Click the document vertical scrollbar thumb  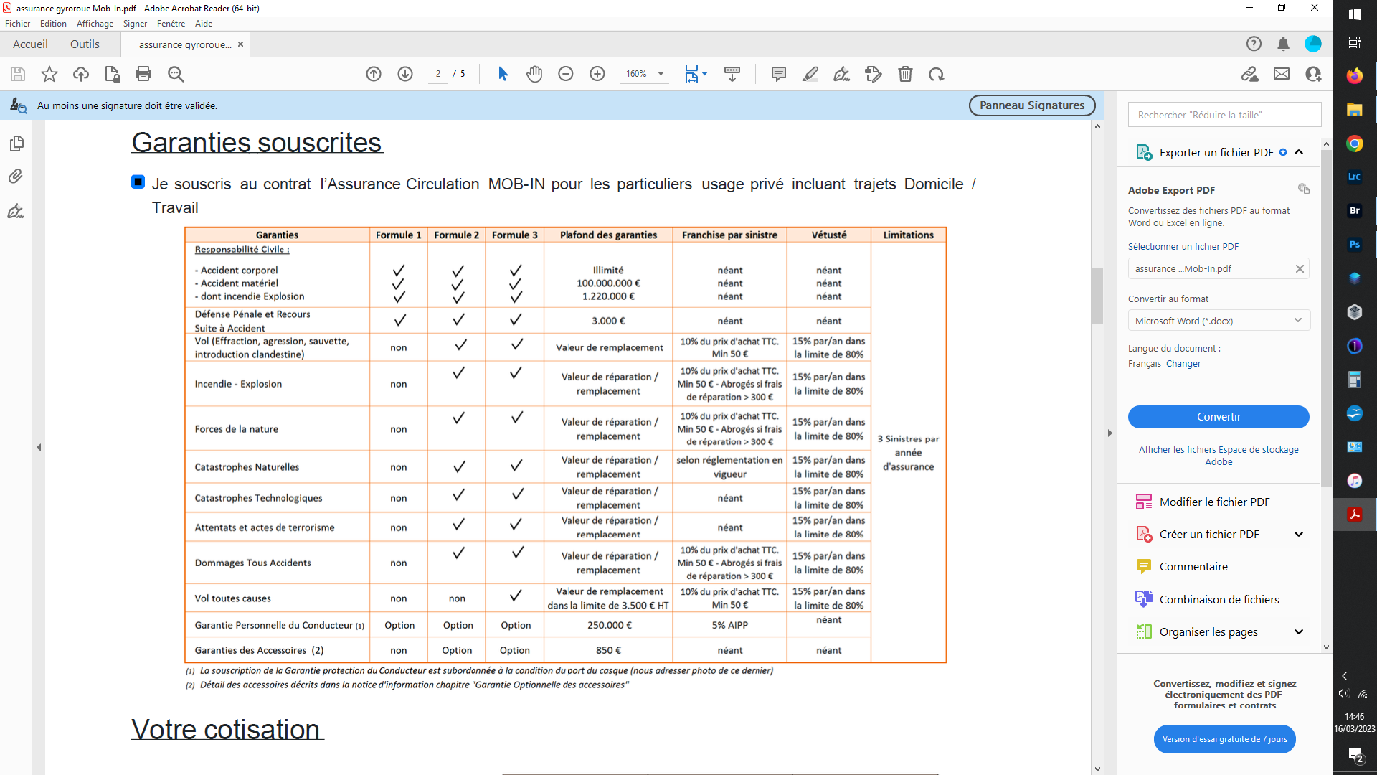pos(1097,296)
